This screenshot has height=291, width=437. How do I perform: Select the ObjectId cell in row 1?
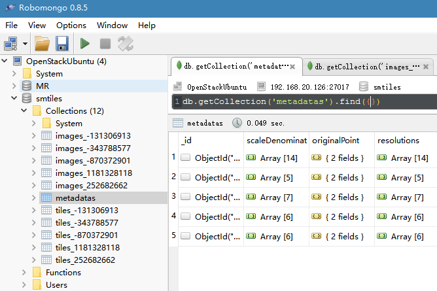[211, 158]
